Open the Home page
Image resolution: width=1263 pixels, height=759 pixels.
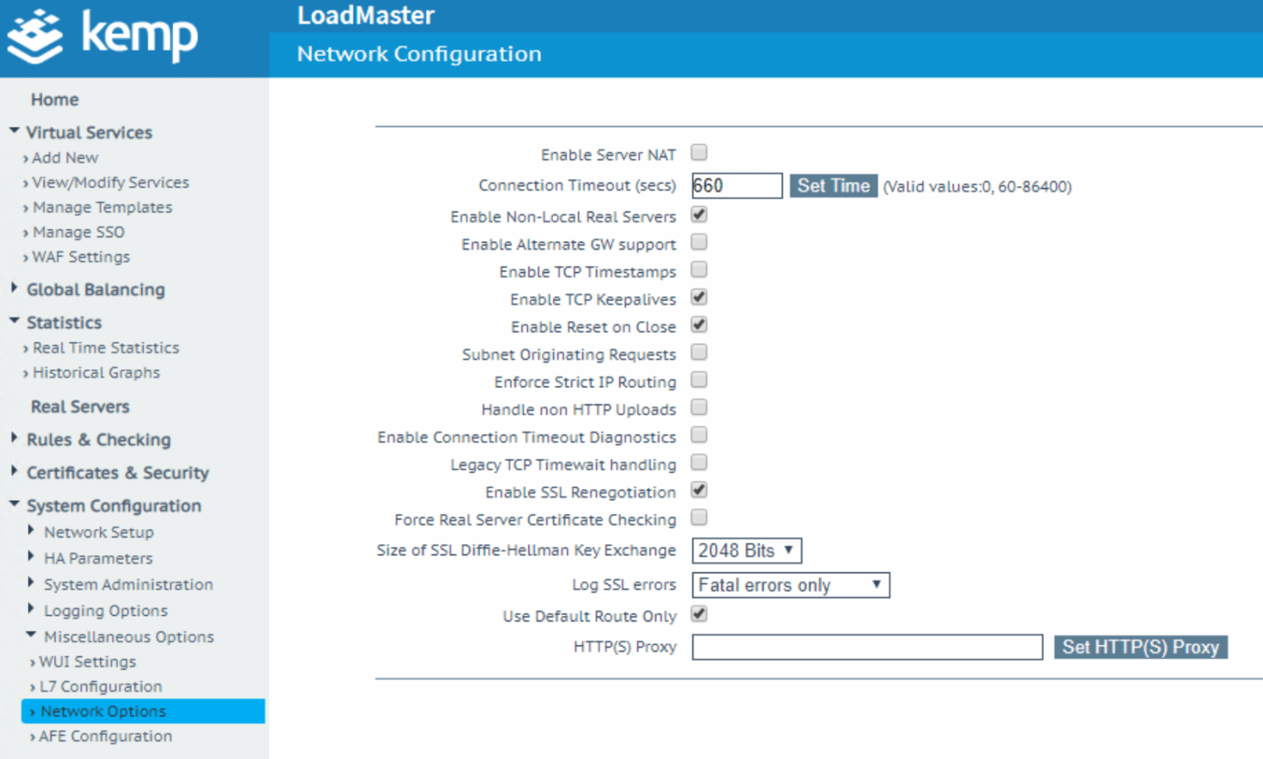click(54, 100)
